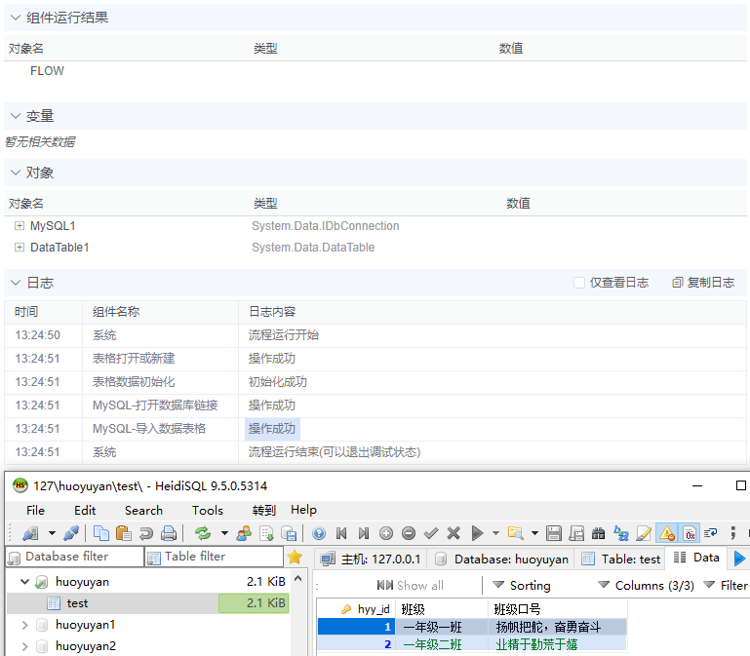Click the export database as SQL icon
The image size is (750, 656).
tap(266, 533)
